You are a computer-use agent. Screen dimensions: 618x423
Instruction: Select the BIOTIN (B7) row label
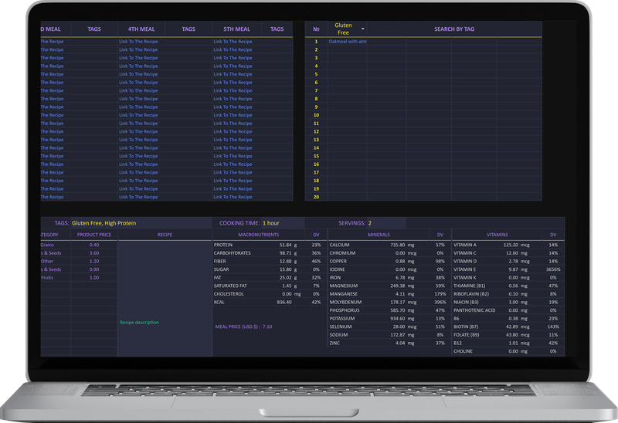466,327
